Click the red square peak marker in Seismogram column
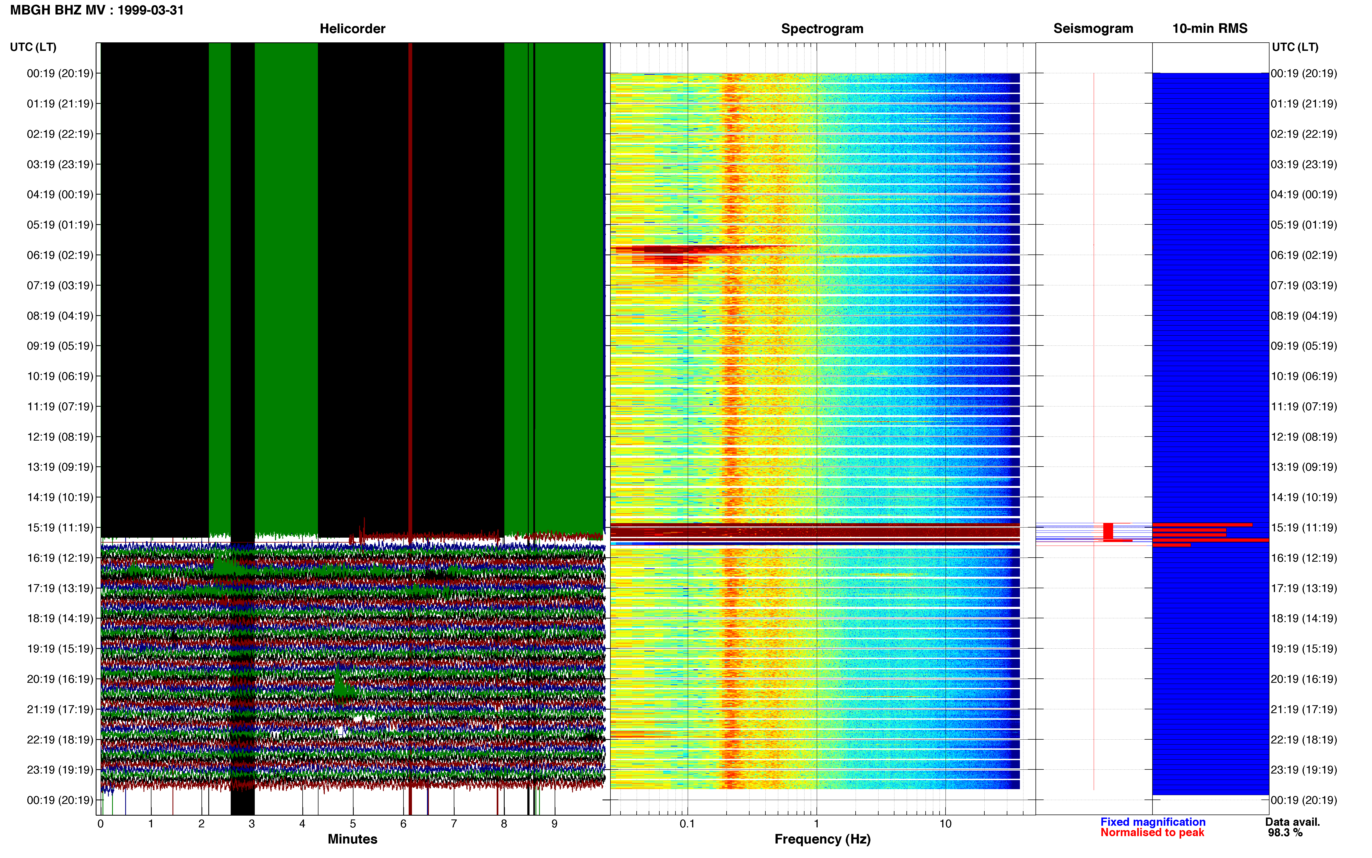This screenshot has height=858, width=1372. point(1108,531)
